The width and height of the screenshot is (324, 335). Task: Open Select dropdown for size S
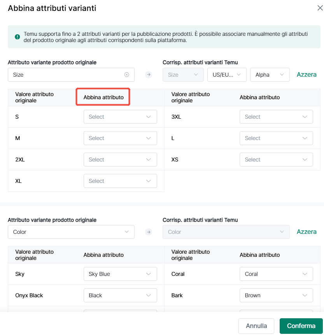120,117
